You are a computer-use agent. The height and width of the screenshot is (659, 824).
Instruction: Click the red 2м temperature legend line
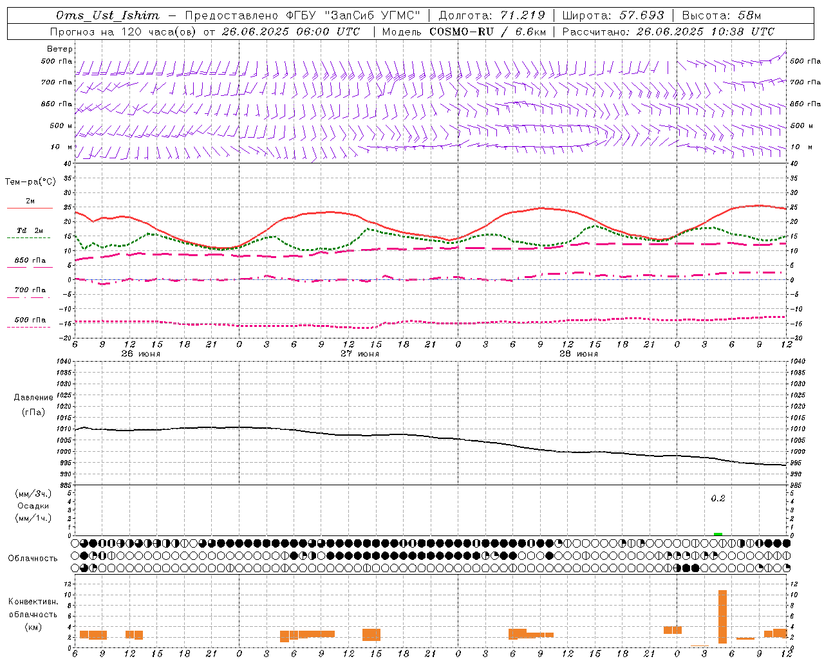click(x=30, y=208)
